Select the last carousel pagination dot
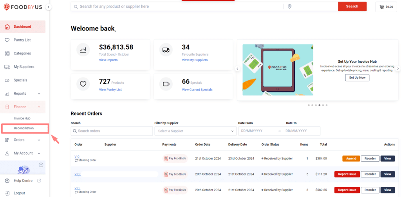 pos(327,105)
